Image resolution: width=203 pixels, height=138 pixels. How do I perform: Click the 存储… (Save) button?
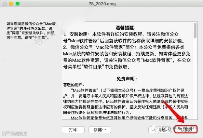(x=100, y=130)
